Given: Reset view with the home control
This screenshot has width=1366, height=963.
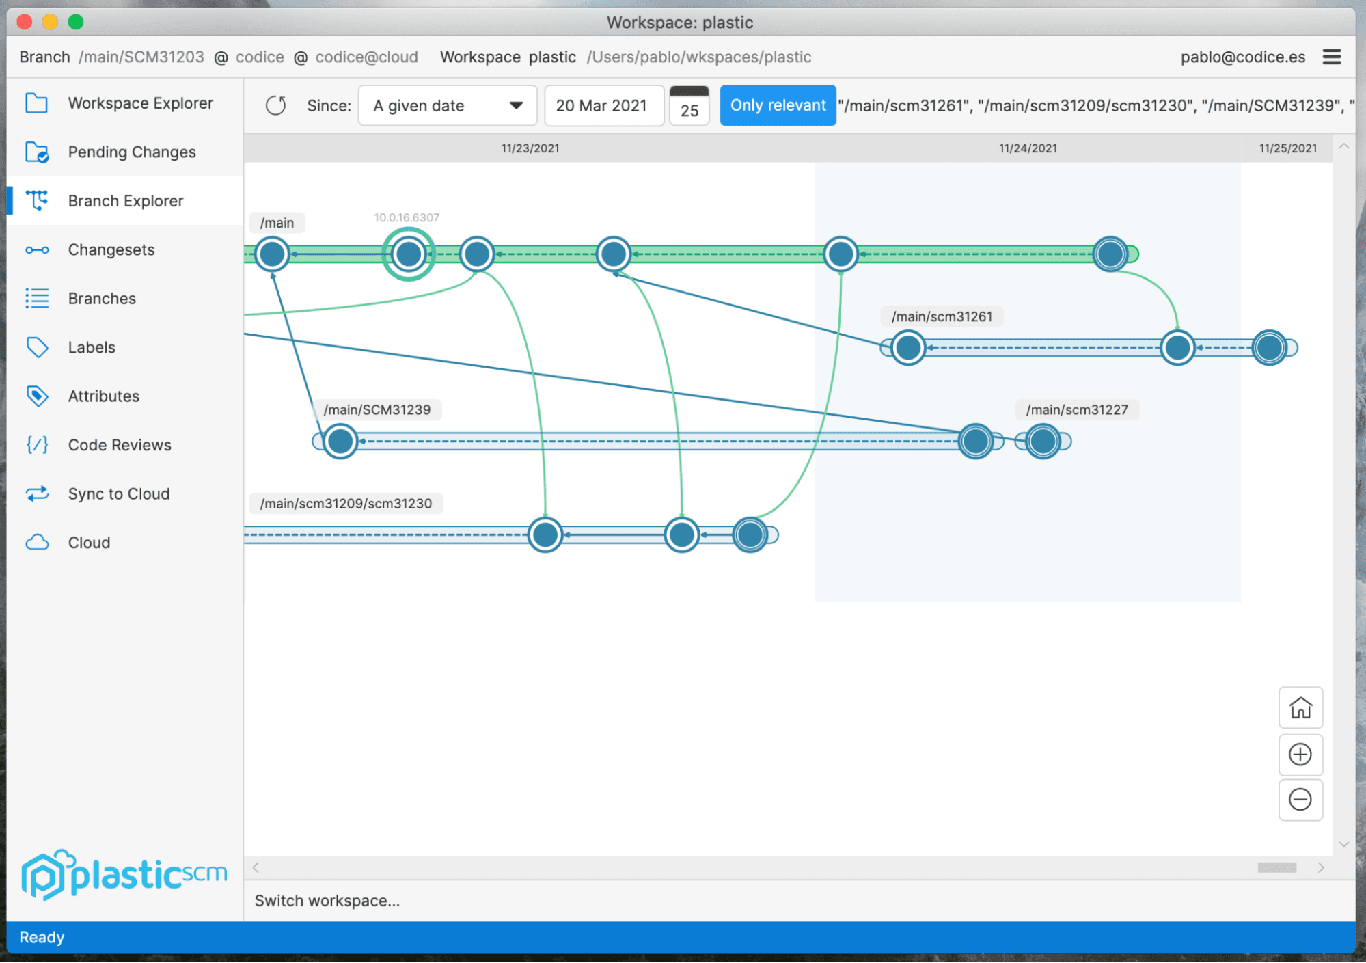Looking at the screenshot, I should [1300, 708].
